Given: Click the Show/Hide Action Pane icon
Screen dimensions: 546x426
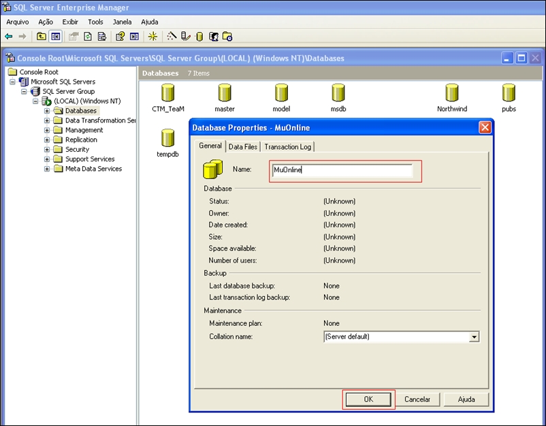Looking at the screenshot, I should [x=134, y=37].
